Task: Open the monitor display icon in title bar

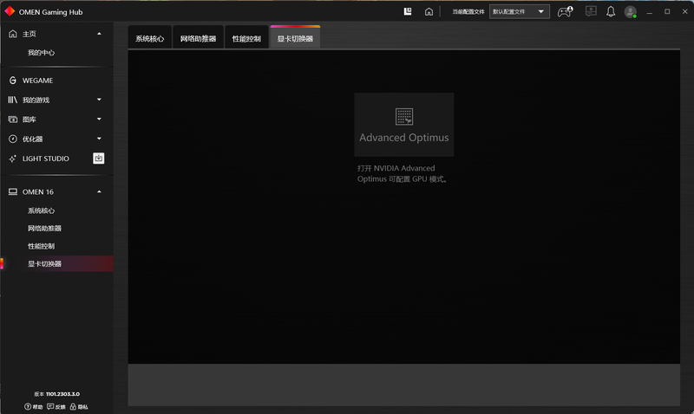Action: (591, 11)
